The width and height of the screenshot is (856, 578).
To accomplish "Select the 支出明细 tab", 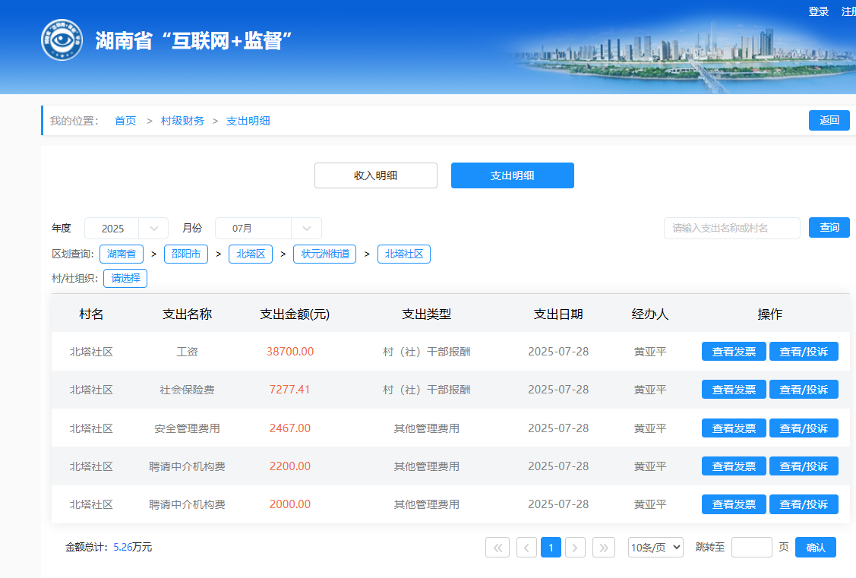I will pos(513,175).
